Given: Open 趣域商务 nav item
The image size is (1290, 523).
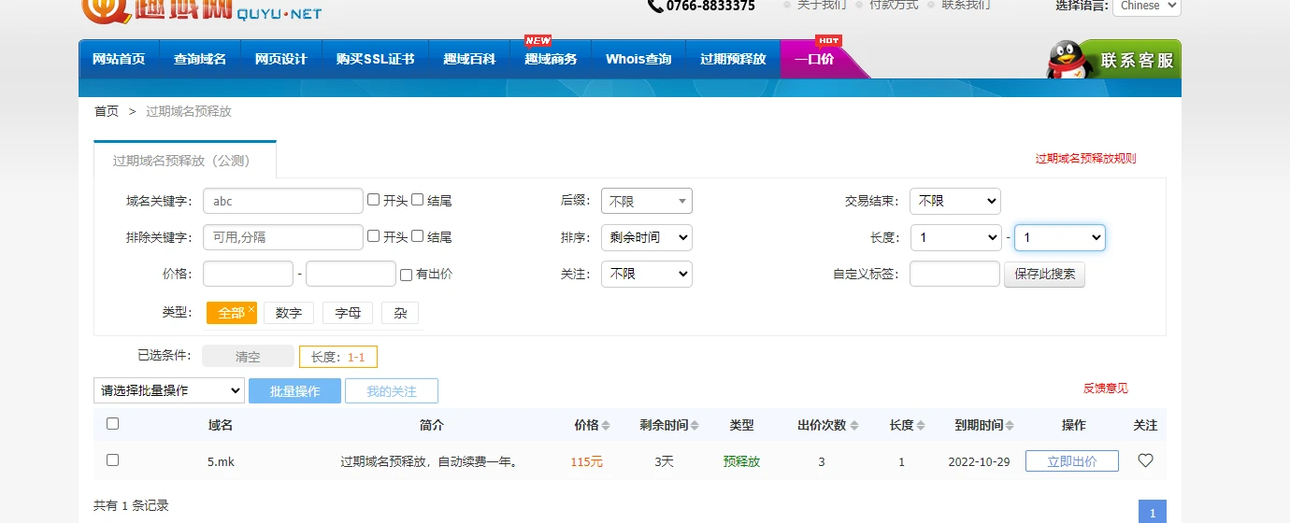Looking at the screenshot, I should 551,59.
